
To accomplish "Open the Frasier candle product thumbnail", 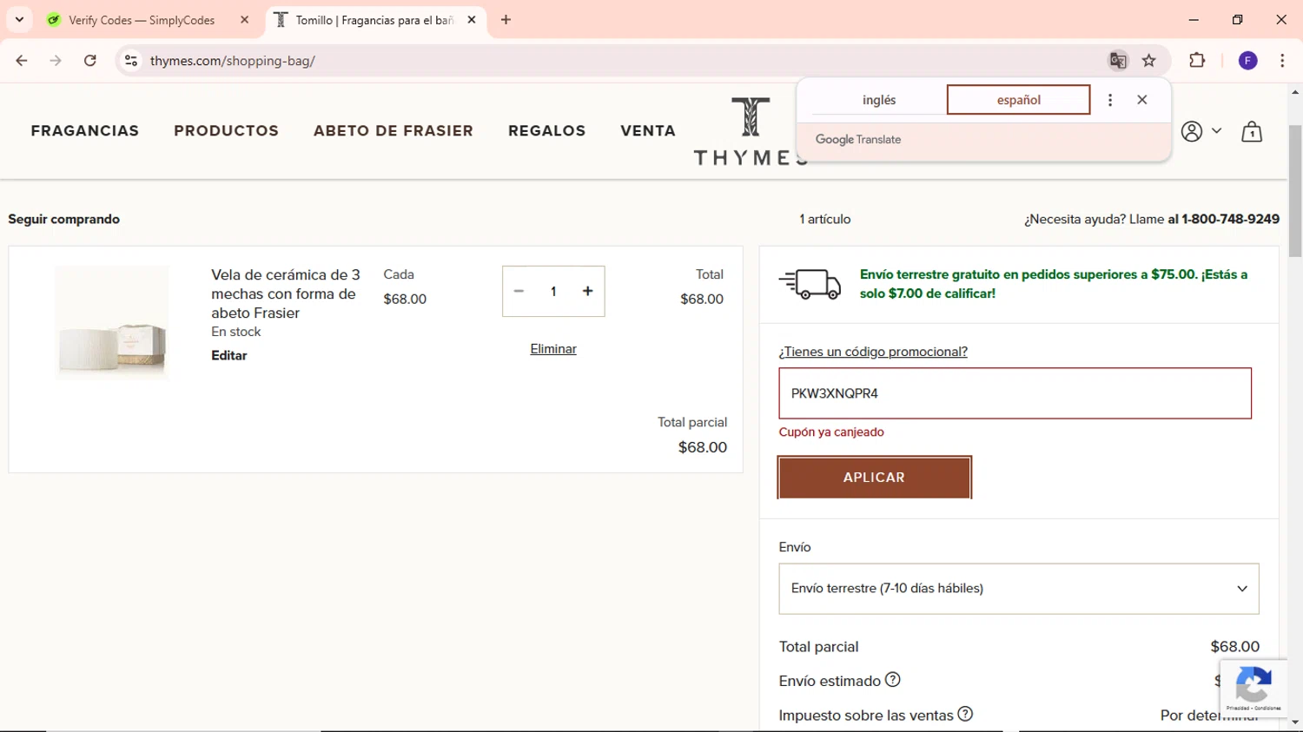I will (112, 322).
